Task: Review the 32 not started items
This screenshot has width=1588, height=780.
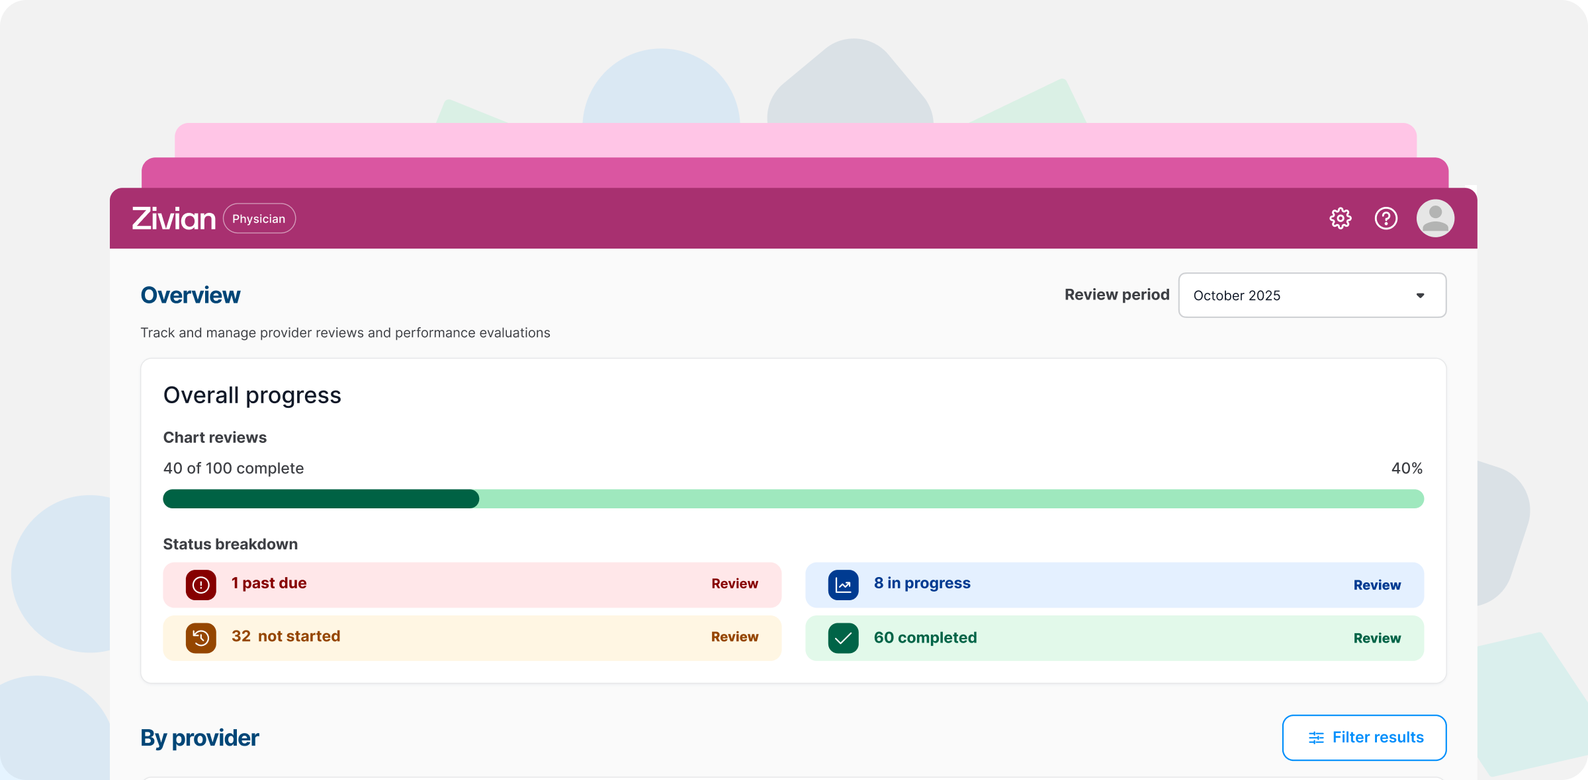Action: (734, 637)
